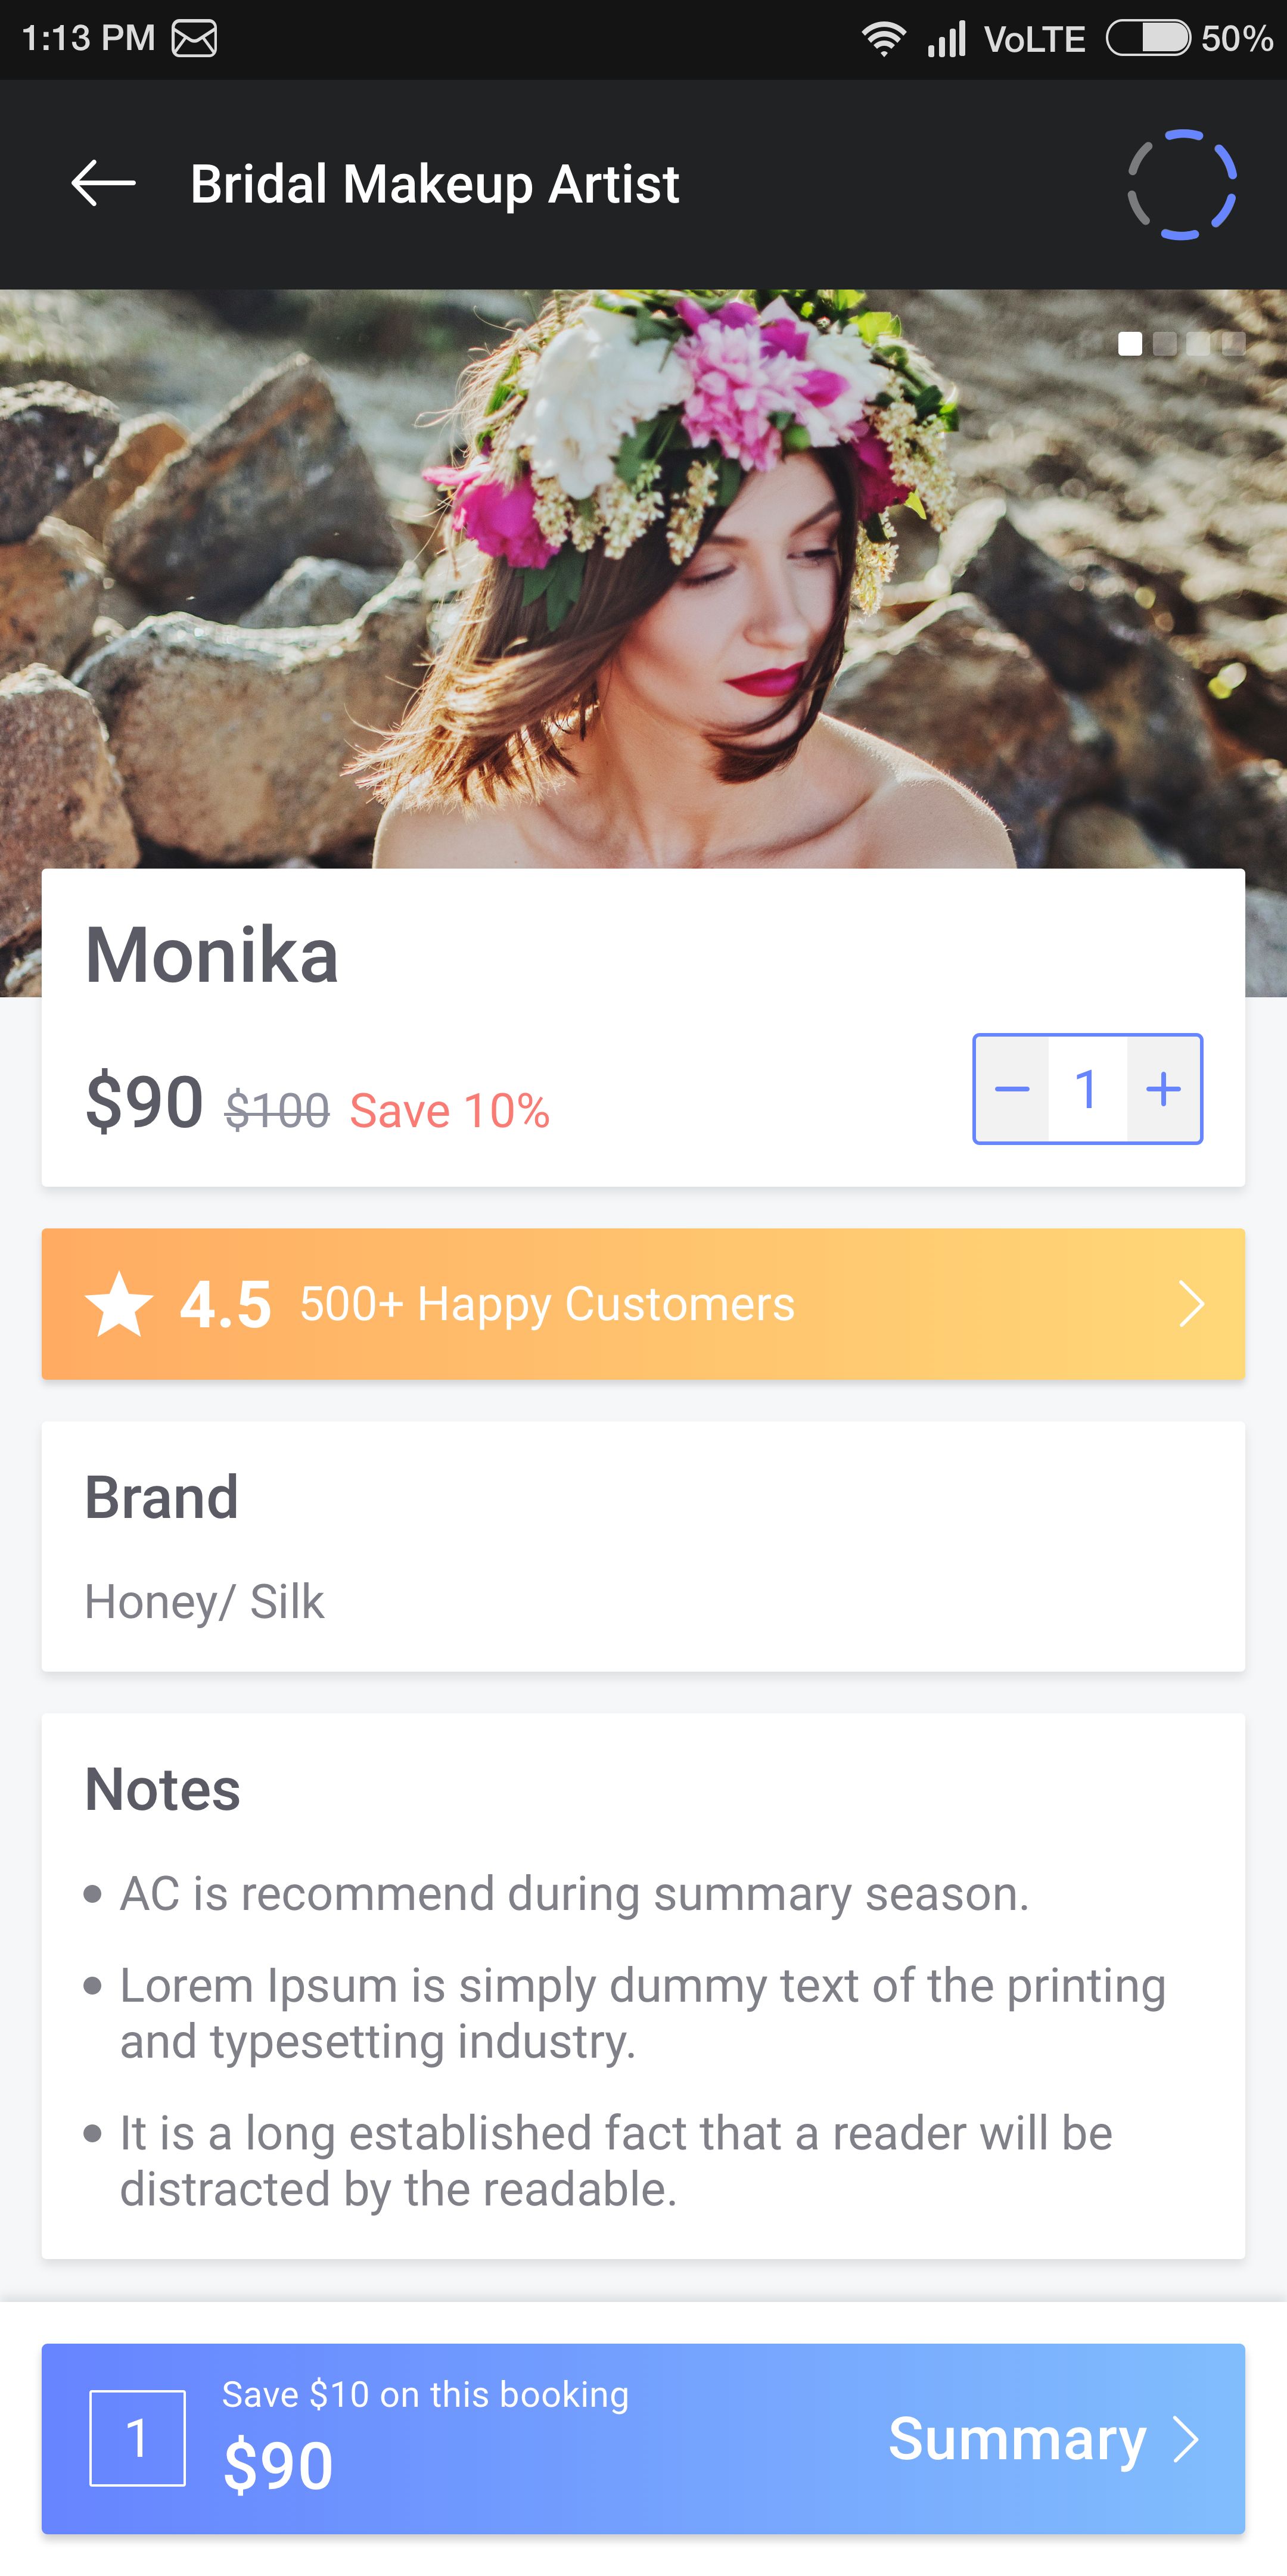The width and height of the screenshot is (1287, 2576).
Task: Expand the Happy Customers reviews chevron
Action: (x=1191, y=1304)
